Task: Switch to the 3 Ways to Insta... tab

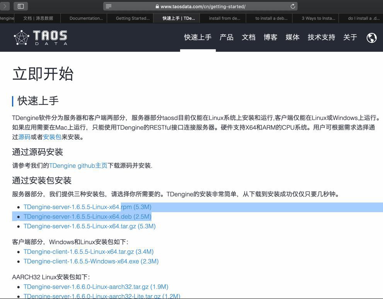Action: [316, 18]
